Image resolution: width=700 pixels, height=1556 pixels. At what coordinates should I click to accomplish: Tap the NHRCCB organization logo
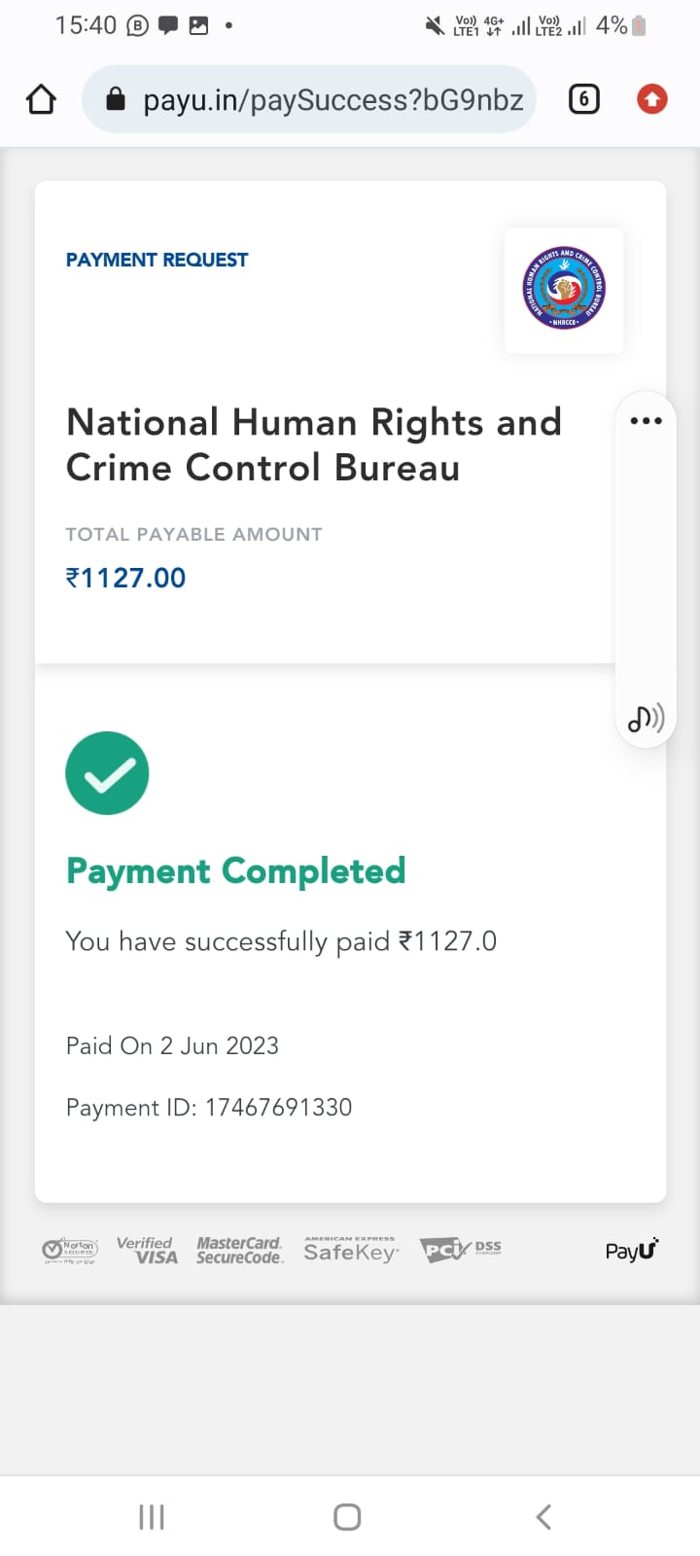564,289
